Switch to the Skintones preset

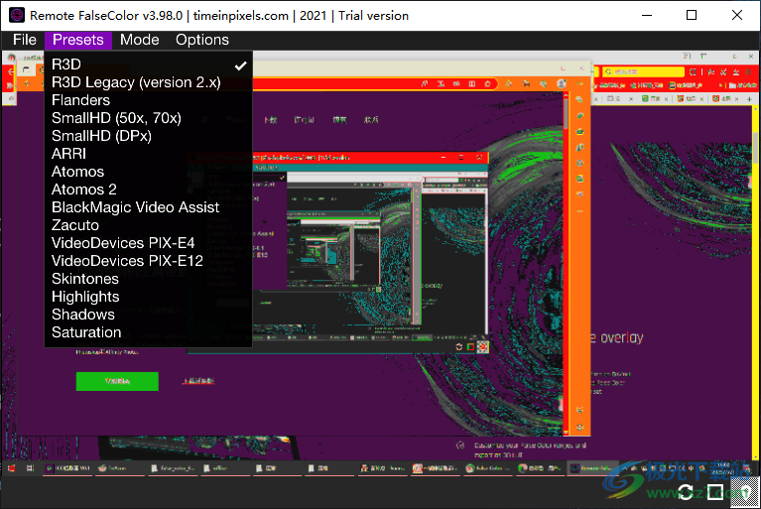click(x=149, y=279)
